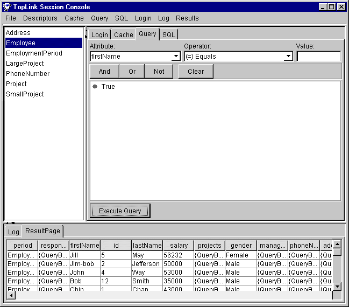Switch to the Login tab
The image size is (349, 307).
coord(99,35)
